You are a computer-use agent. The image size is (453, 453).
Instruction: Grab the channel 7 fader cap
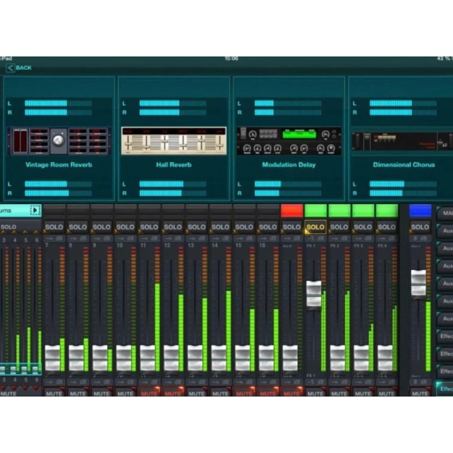tap(53, 358)
